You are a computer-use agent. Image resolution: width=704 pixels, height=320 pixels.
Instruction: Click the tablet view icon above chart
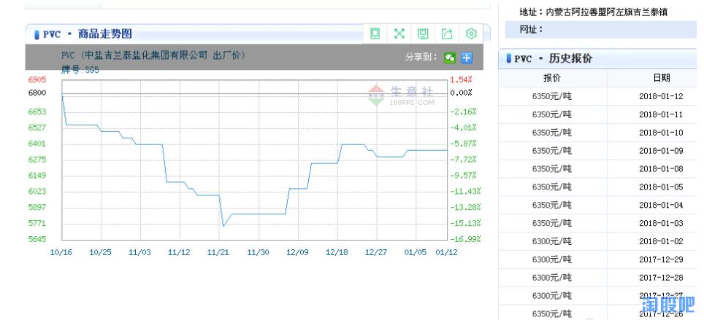pyautogui.click(x=375, y=34)
